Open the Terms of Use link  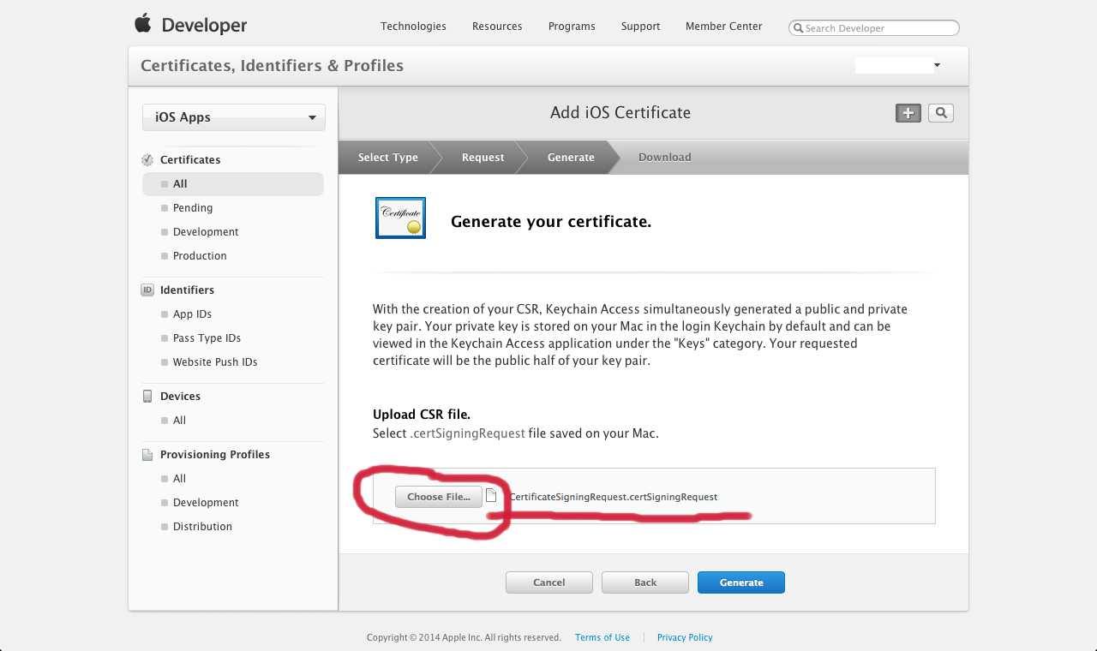tap(602, 637)
